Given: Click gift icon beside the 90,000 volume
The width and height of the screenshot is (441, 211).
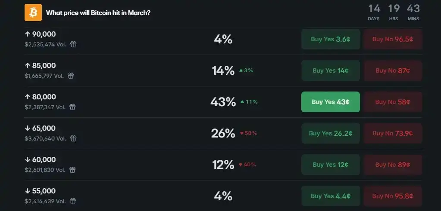Looking at the screenshot, I should coord(73,44).
